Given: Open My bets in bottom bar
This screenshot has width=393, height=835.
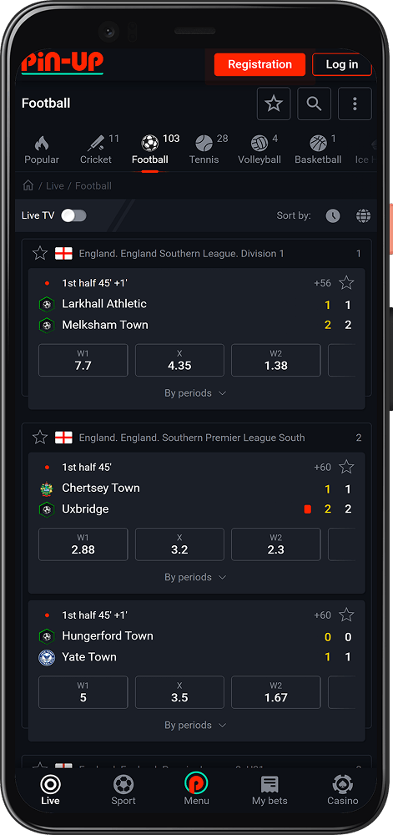Looking at the screenshot, I should coord(270,790).
